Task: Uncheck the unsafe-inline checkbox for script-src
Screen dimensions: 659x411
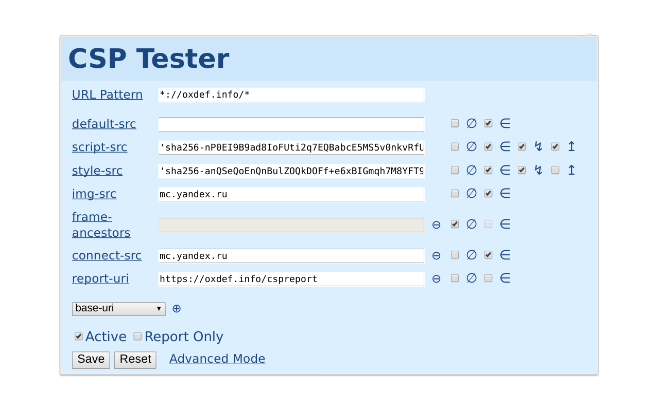Action: click(x=522, y=146)
